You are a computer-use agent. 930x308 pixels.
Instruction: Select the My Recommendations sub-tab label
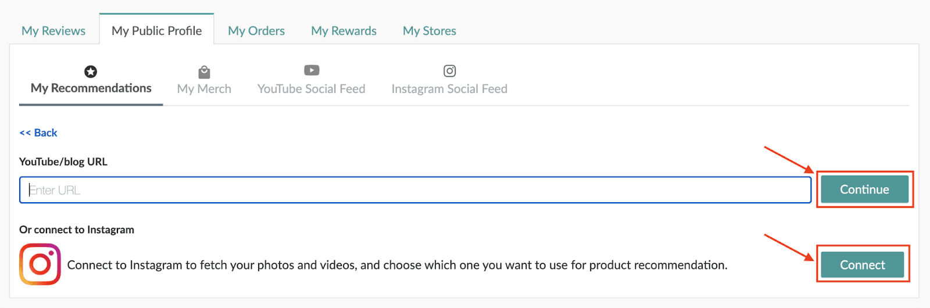(x=91, y=88)
